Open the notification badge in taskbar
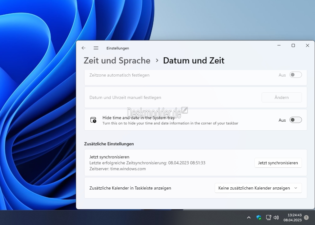 click(x=306, y=217)
